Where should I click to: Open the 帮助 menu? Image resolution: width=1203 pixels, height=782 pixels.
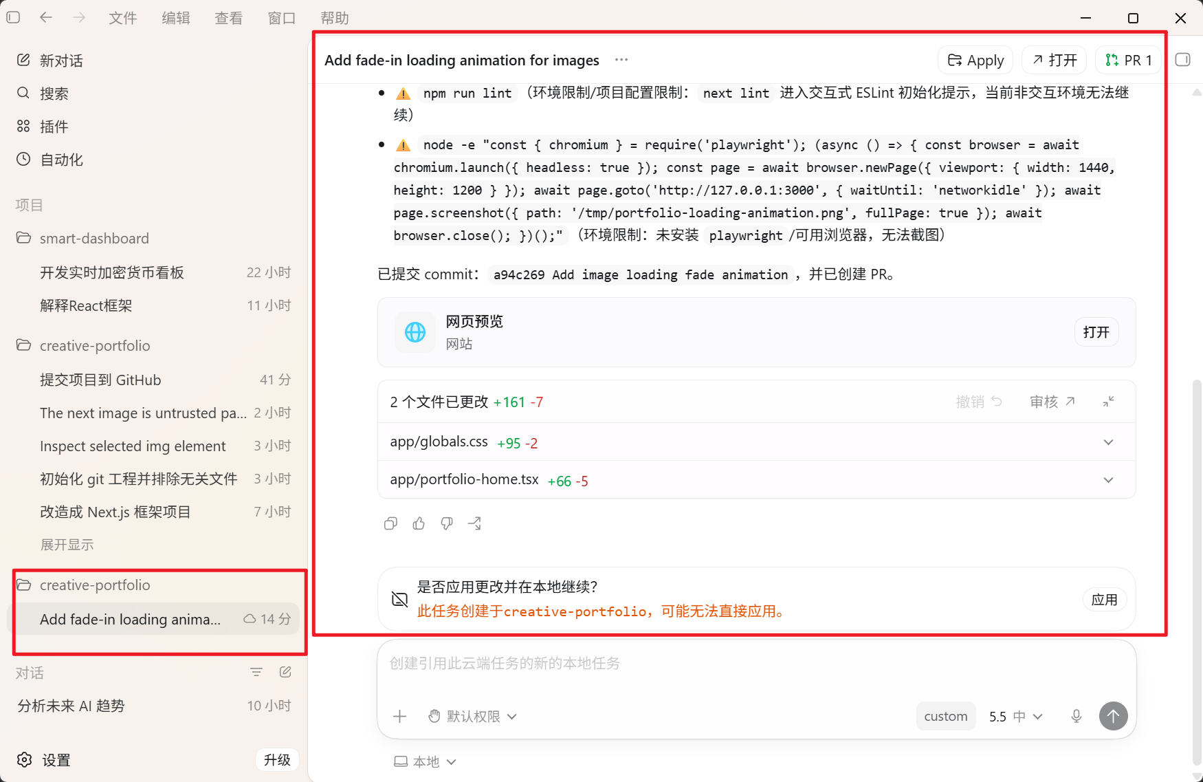[335, 18]
